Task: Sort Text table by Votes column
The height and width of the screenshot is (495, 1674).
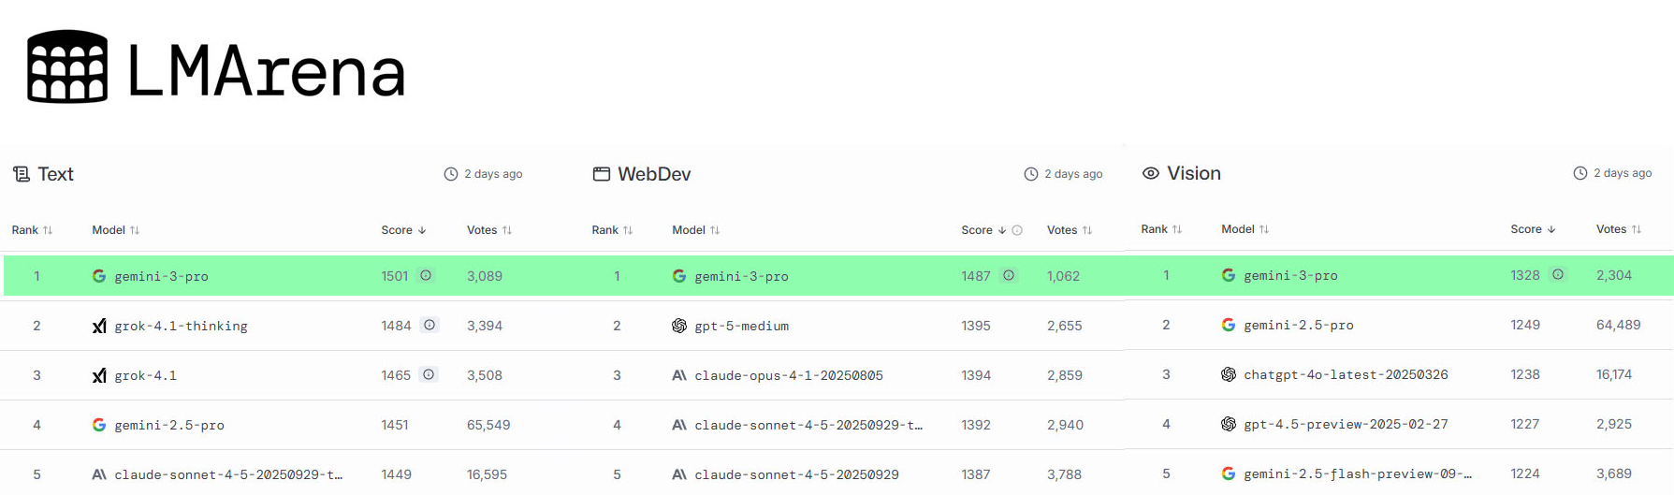Action: tap(489, 230)
